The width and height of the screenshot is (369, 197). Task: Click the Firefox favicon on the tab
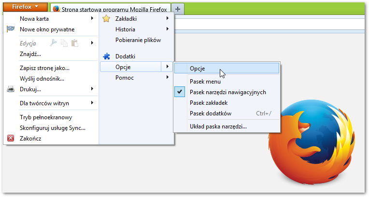pyautogui.click(x=57, y=9)
